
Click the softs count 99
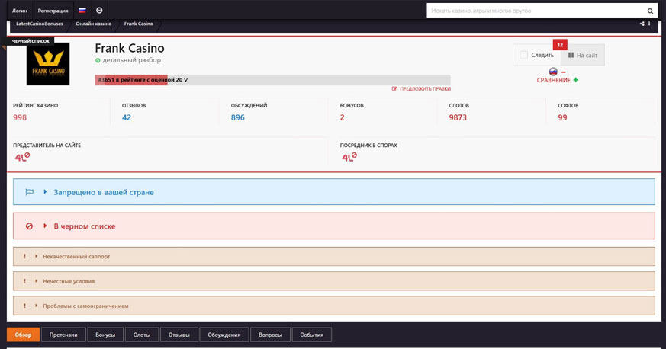562,117
